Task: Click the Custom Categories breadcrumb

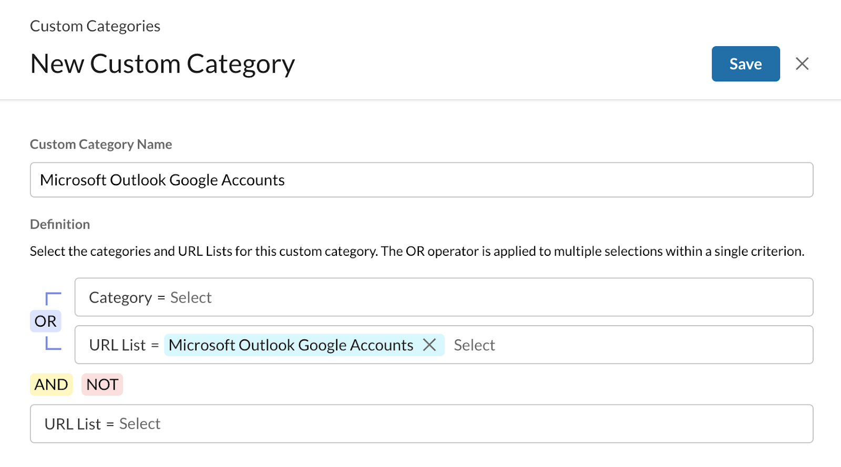Action: 95,26
